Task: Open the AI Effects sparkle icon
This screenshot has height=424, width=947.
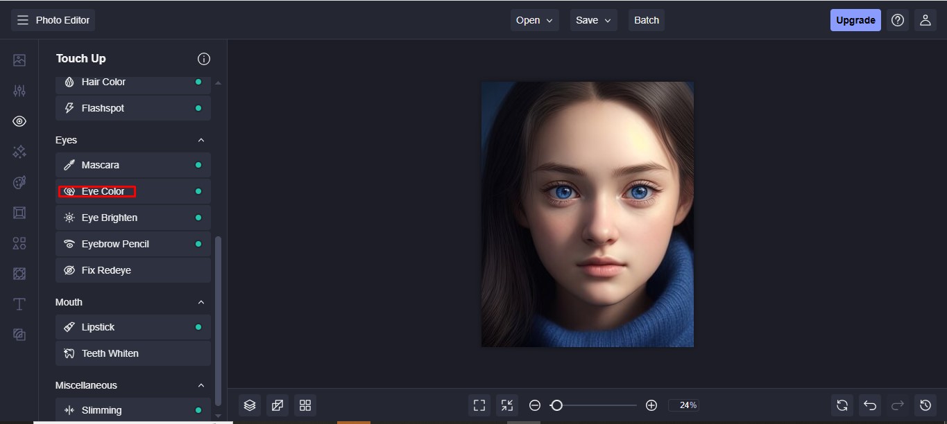Action: tap(19, 151)
